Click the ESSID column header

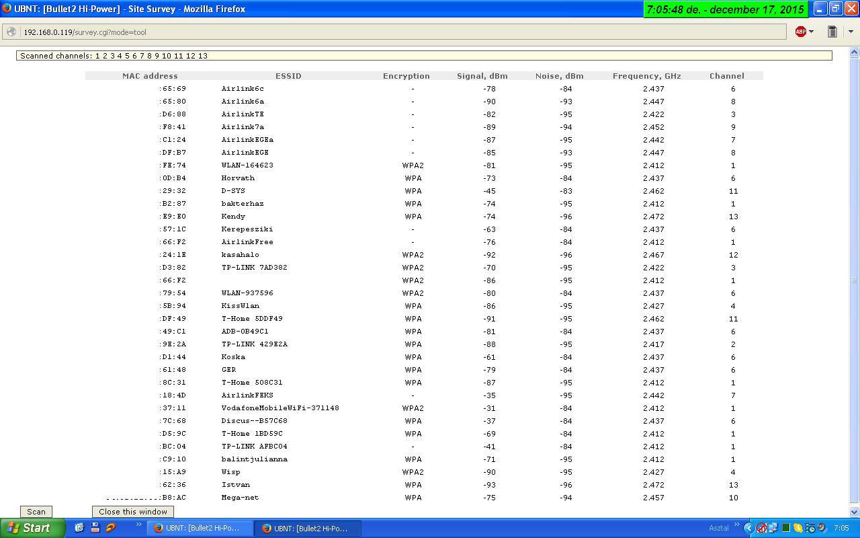click(x=288, y=76)
